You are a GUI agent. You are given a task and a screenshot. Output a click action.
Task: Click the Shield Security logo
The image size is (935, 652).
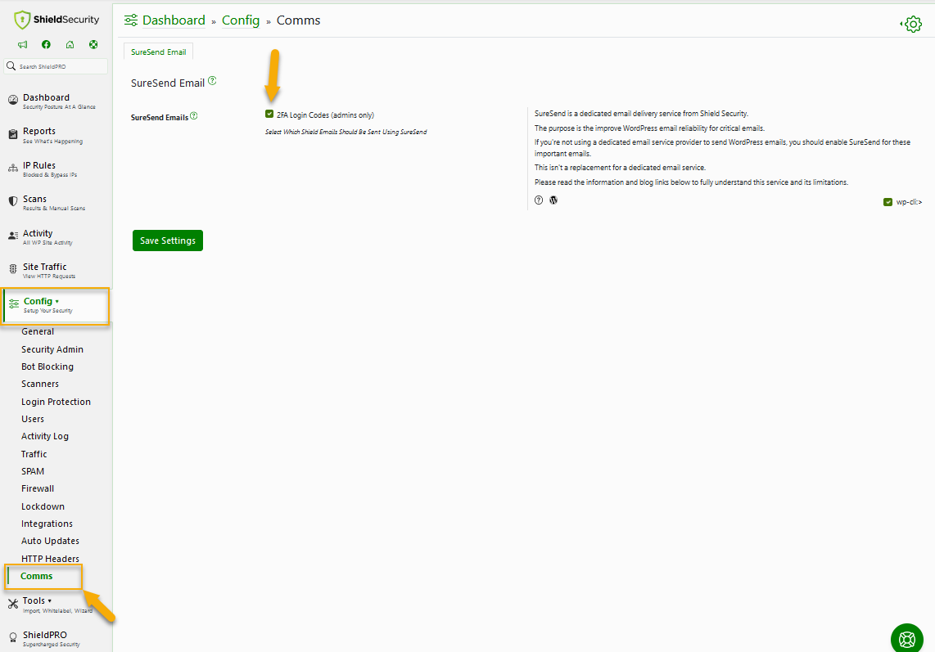[56, 20]
